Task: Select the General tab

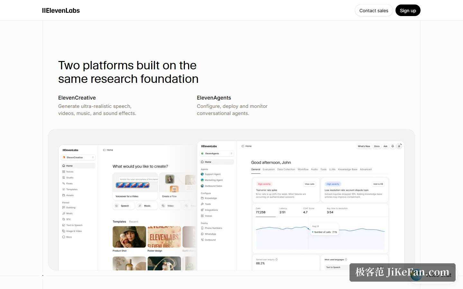Action: (256, 169)
